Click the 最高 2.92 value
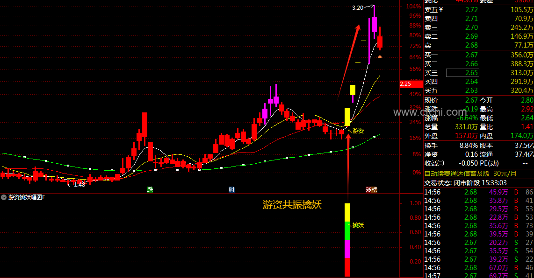Screen dimensions: 534x278 coord(527,109)
